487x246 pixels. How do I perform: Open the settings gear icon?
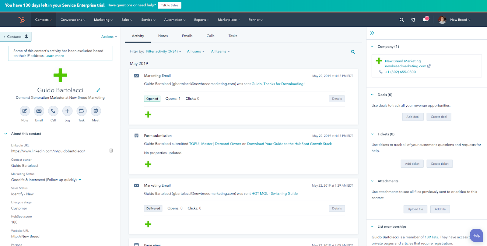(x=413, y=20)
